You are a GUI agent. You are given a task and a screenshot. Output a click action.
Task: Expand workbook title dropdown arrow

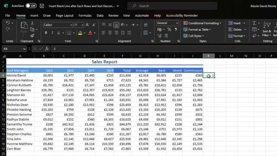point(118,6)
